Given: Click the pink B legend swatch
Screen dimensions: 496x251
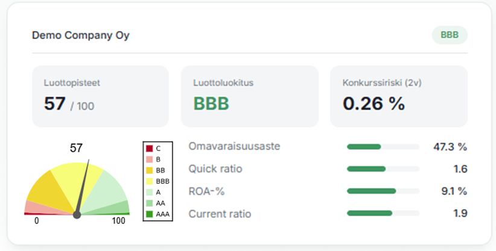Looking at the screenshot, I should [x=149, y=159].
